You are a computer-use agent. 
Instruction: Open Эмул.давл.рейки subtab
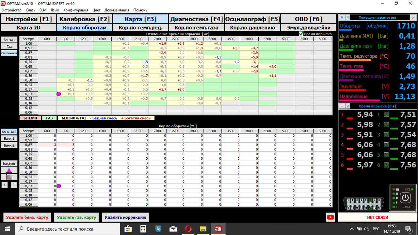click(308, 28)
